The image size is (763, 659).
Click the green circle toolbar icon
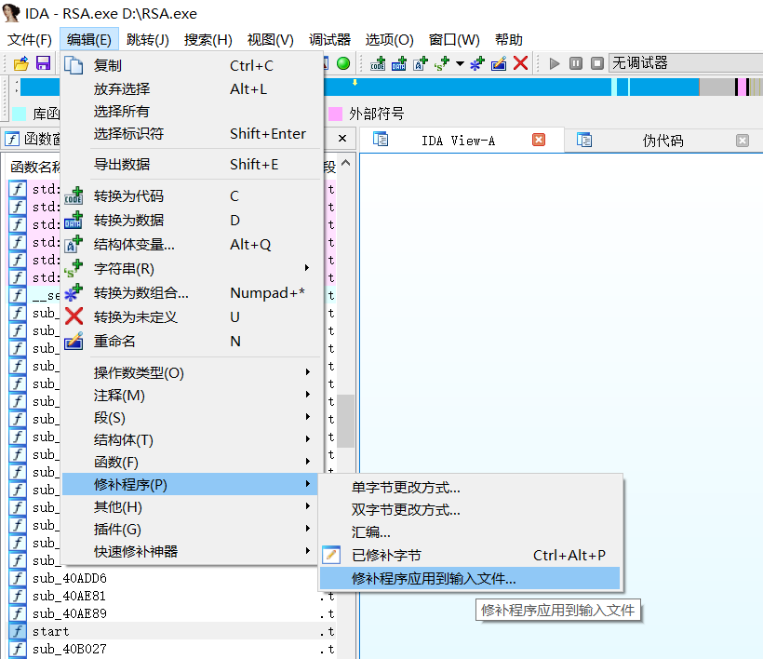tap(343, 63)
